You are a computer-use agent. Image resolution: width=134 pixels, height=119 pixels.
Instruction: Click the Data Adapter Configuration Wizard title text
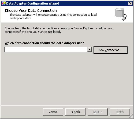click(x=33, y=3)
